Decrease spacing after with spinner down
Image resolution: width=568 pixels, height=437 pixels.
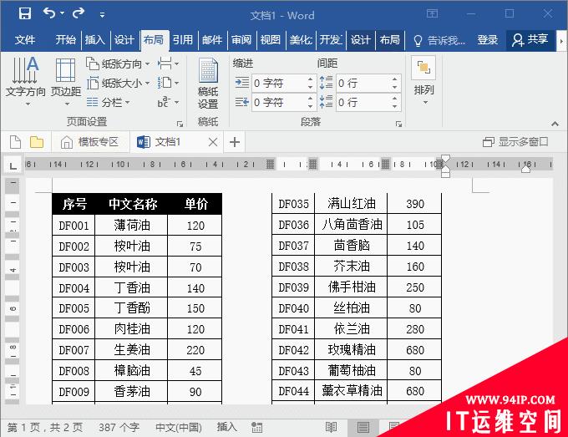click(395, 106)
